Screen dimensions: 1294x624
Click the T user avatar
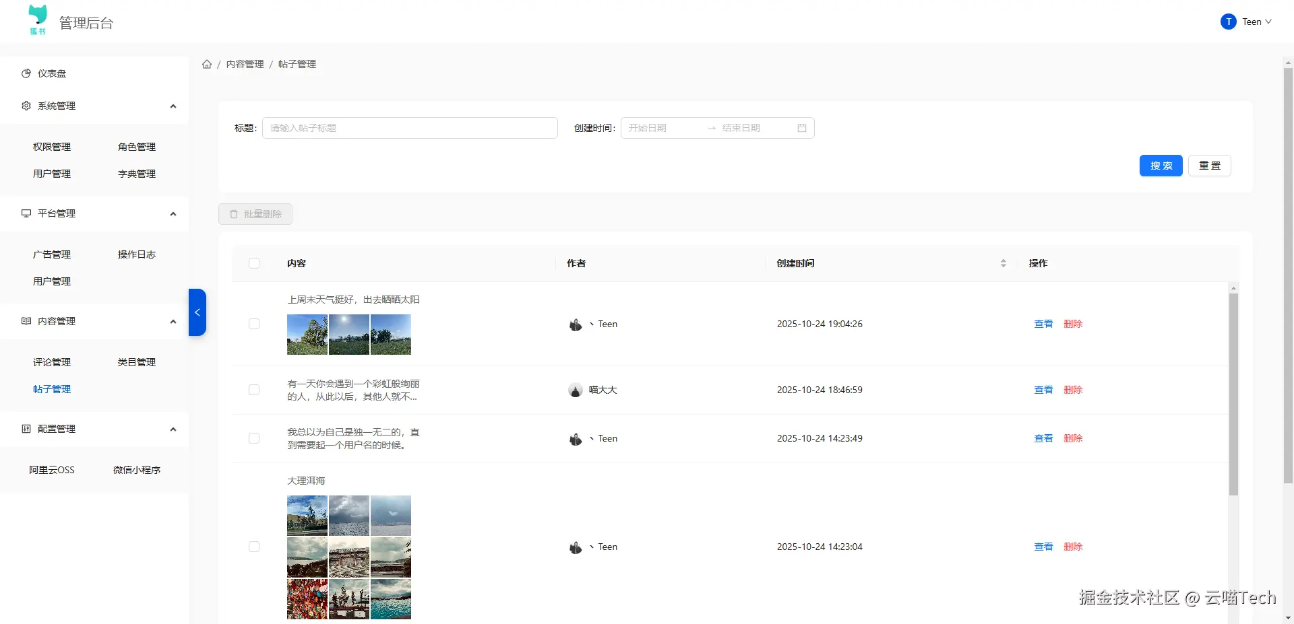1229,22
